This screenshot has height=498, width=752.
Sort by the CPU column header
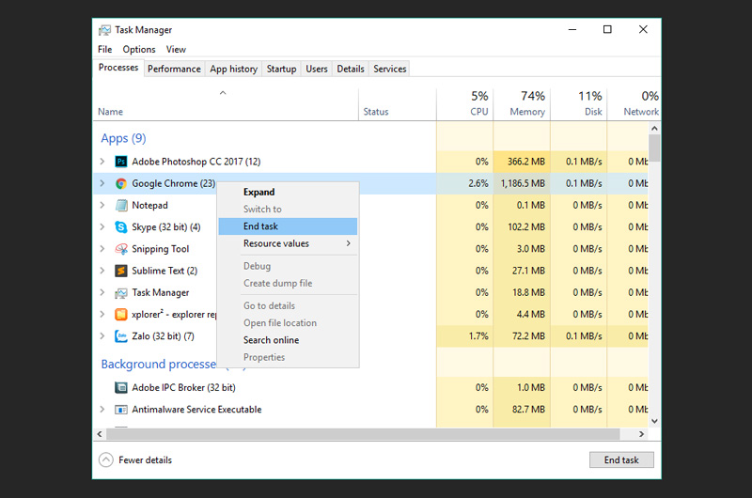[464, 104]
